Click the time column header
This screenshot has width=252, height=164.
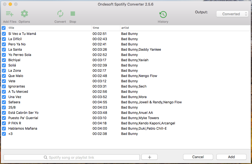(x=106, y=28)
